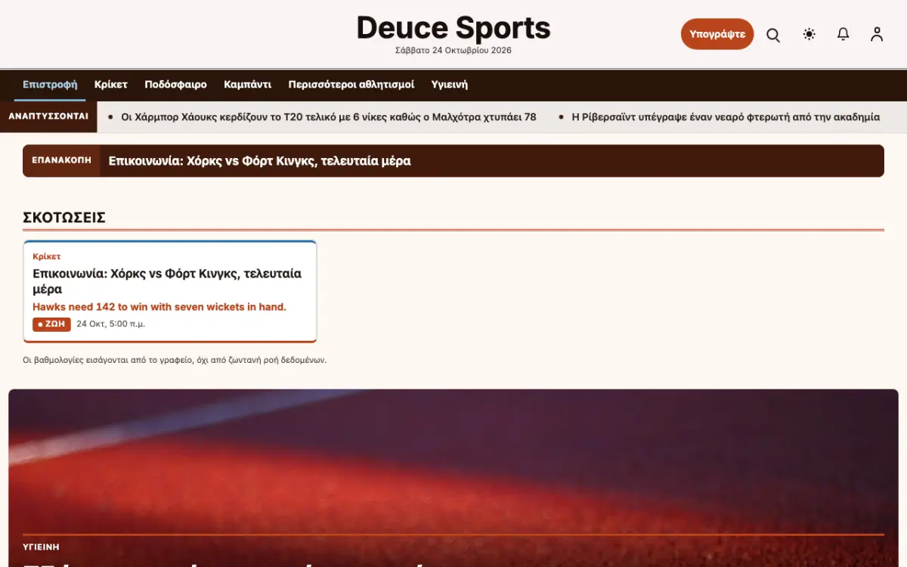Viewport: 907px width, 567px height.
Task: Click the '24 Οκτ, 5:00 π.μ.' timestamp
Action: (x=111, y=324)
